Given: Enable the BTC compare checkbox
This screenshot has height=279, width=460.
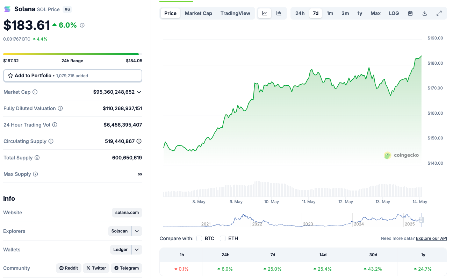Looking at the screenshot, I should (199, 238).
